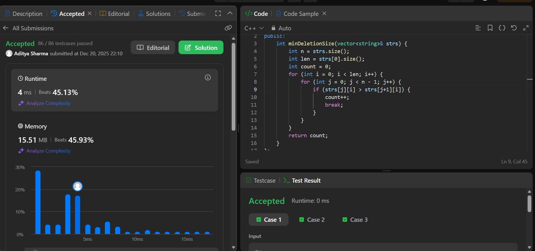Close the Accepted tab
Viewport: 535px width, 251px height.
click(x=90, y=14)
